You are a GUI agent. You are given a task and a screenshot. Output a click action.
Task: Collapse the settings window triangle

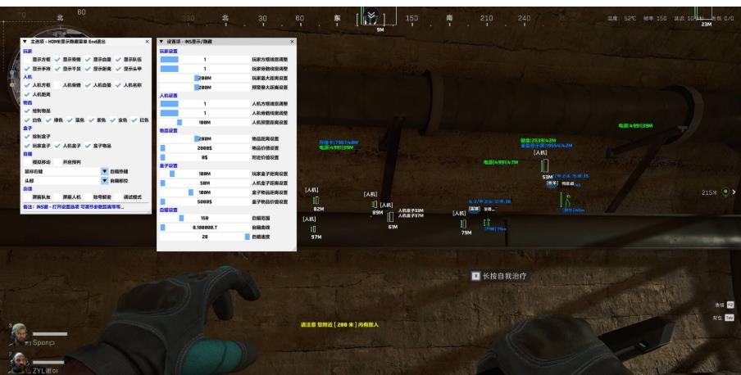(x=161, y=42)
